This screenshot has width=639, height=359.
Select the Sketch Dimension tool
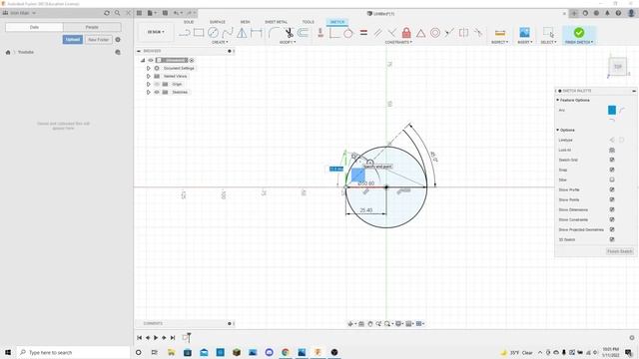click(257, 33)
